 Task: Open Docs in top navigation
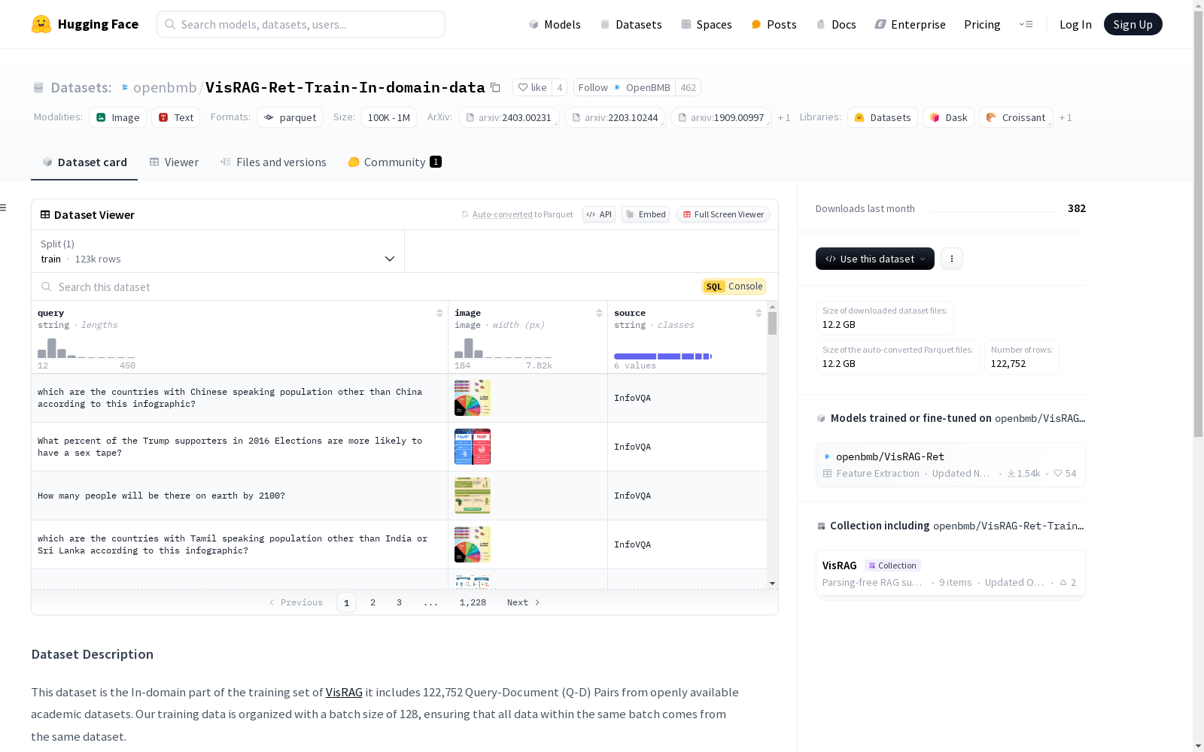[836, 24]
